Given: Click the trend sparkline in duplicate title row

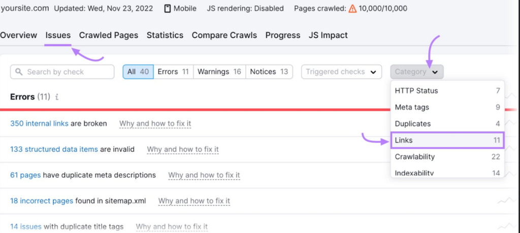Looking at the screenshot, I should (x=506, y=226).
